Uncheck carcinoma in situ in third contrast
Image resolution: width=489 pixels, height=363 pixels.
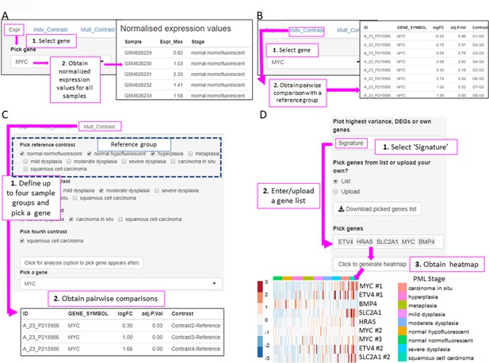point(71,220)
